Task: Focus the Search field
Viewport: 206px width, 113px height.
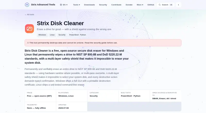Action: 166,5
